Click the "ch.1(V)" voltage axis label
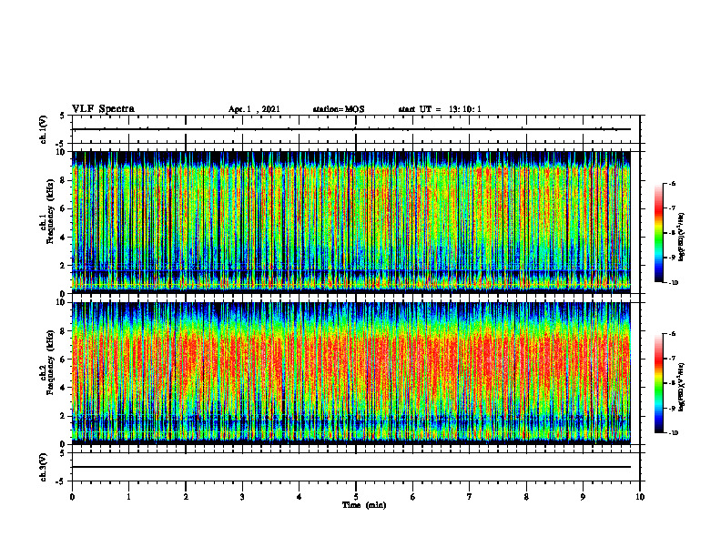 point(44,129)
